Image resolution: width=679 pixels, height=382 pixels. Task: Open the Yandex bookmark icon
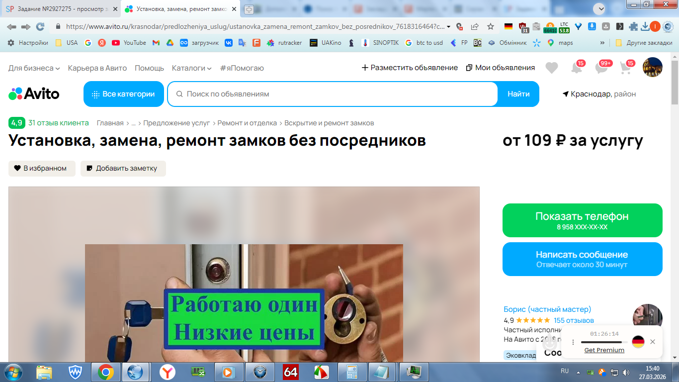pos(102,43)
